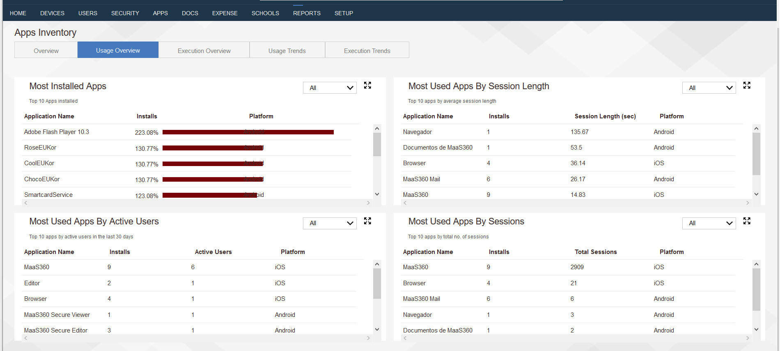This screenshot has height=351, width=780.
Task: Open the REPORTS menu
Action: 307,13
